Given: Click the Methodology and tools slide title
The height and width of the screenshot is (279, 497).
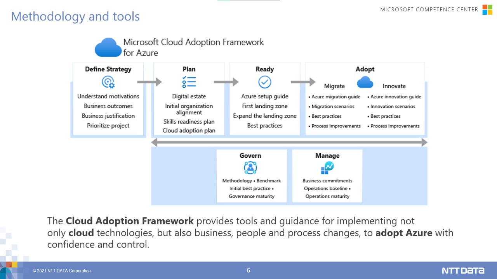Looking at the screenshot, I should coord(75,16).
